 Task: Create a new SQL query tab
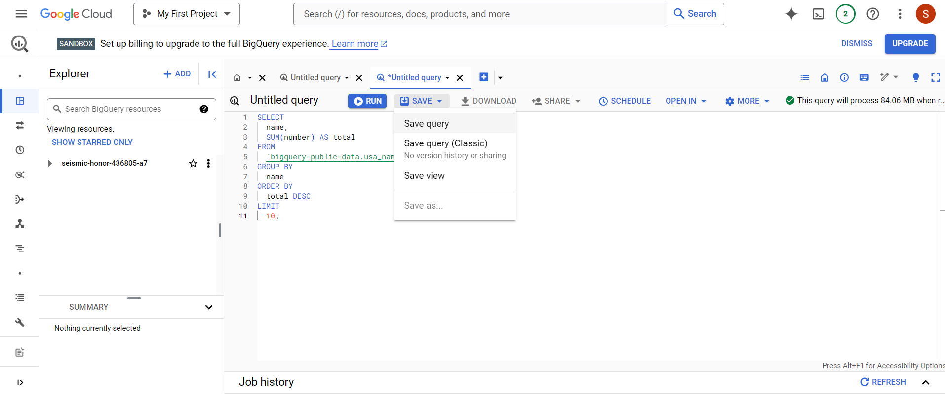pos(484,77)
